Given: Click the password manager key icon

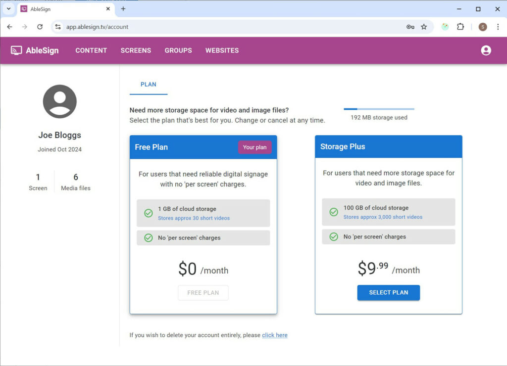Looking at the screenshot, I should pos(410,27).
